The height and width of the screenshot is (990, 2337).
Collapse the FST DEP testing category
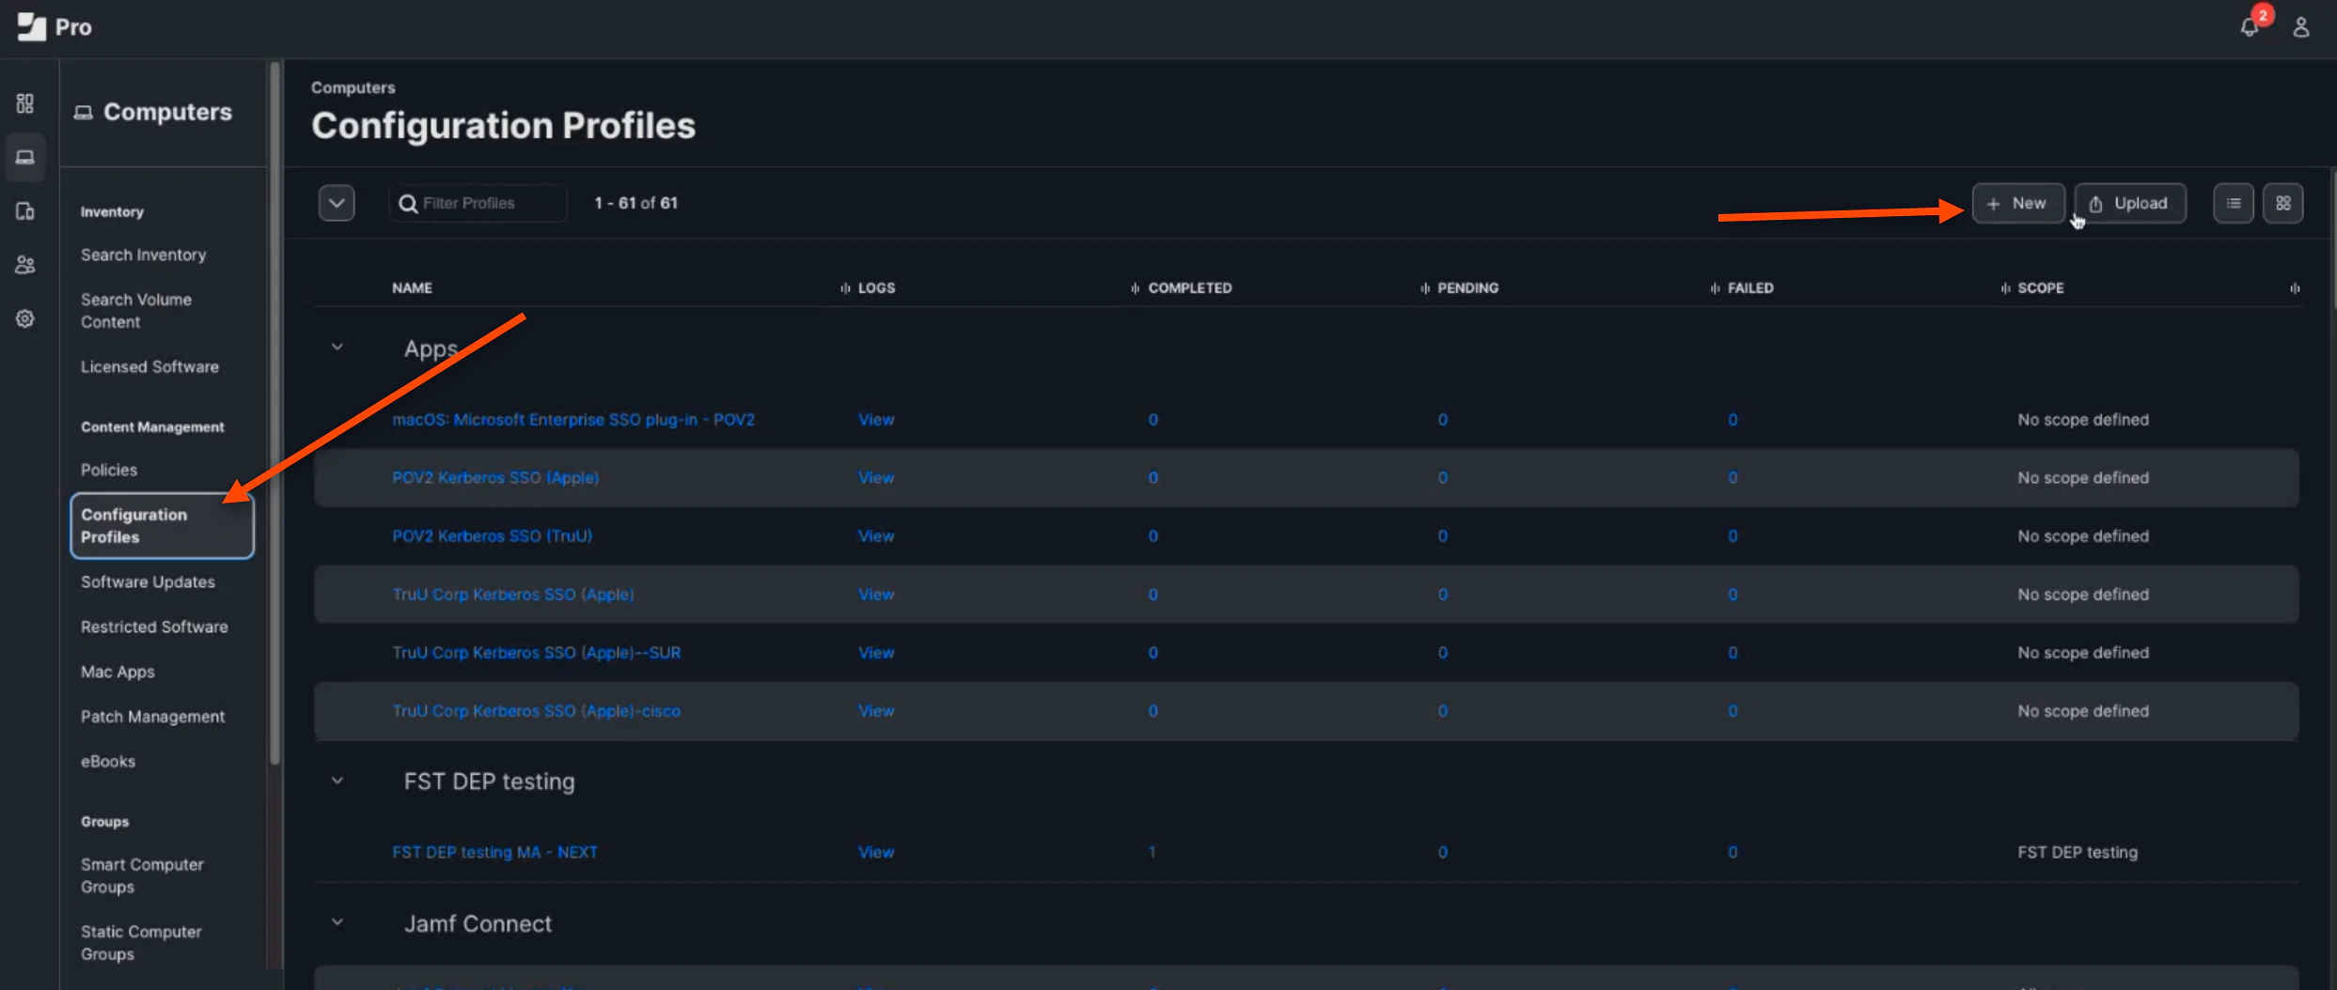click(x=337, y=781)
